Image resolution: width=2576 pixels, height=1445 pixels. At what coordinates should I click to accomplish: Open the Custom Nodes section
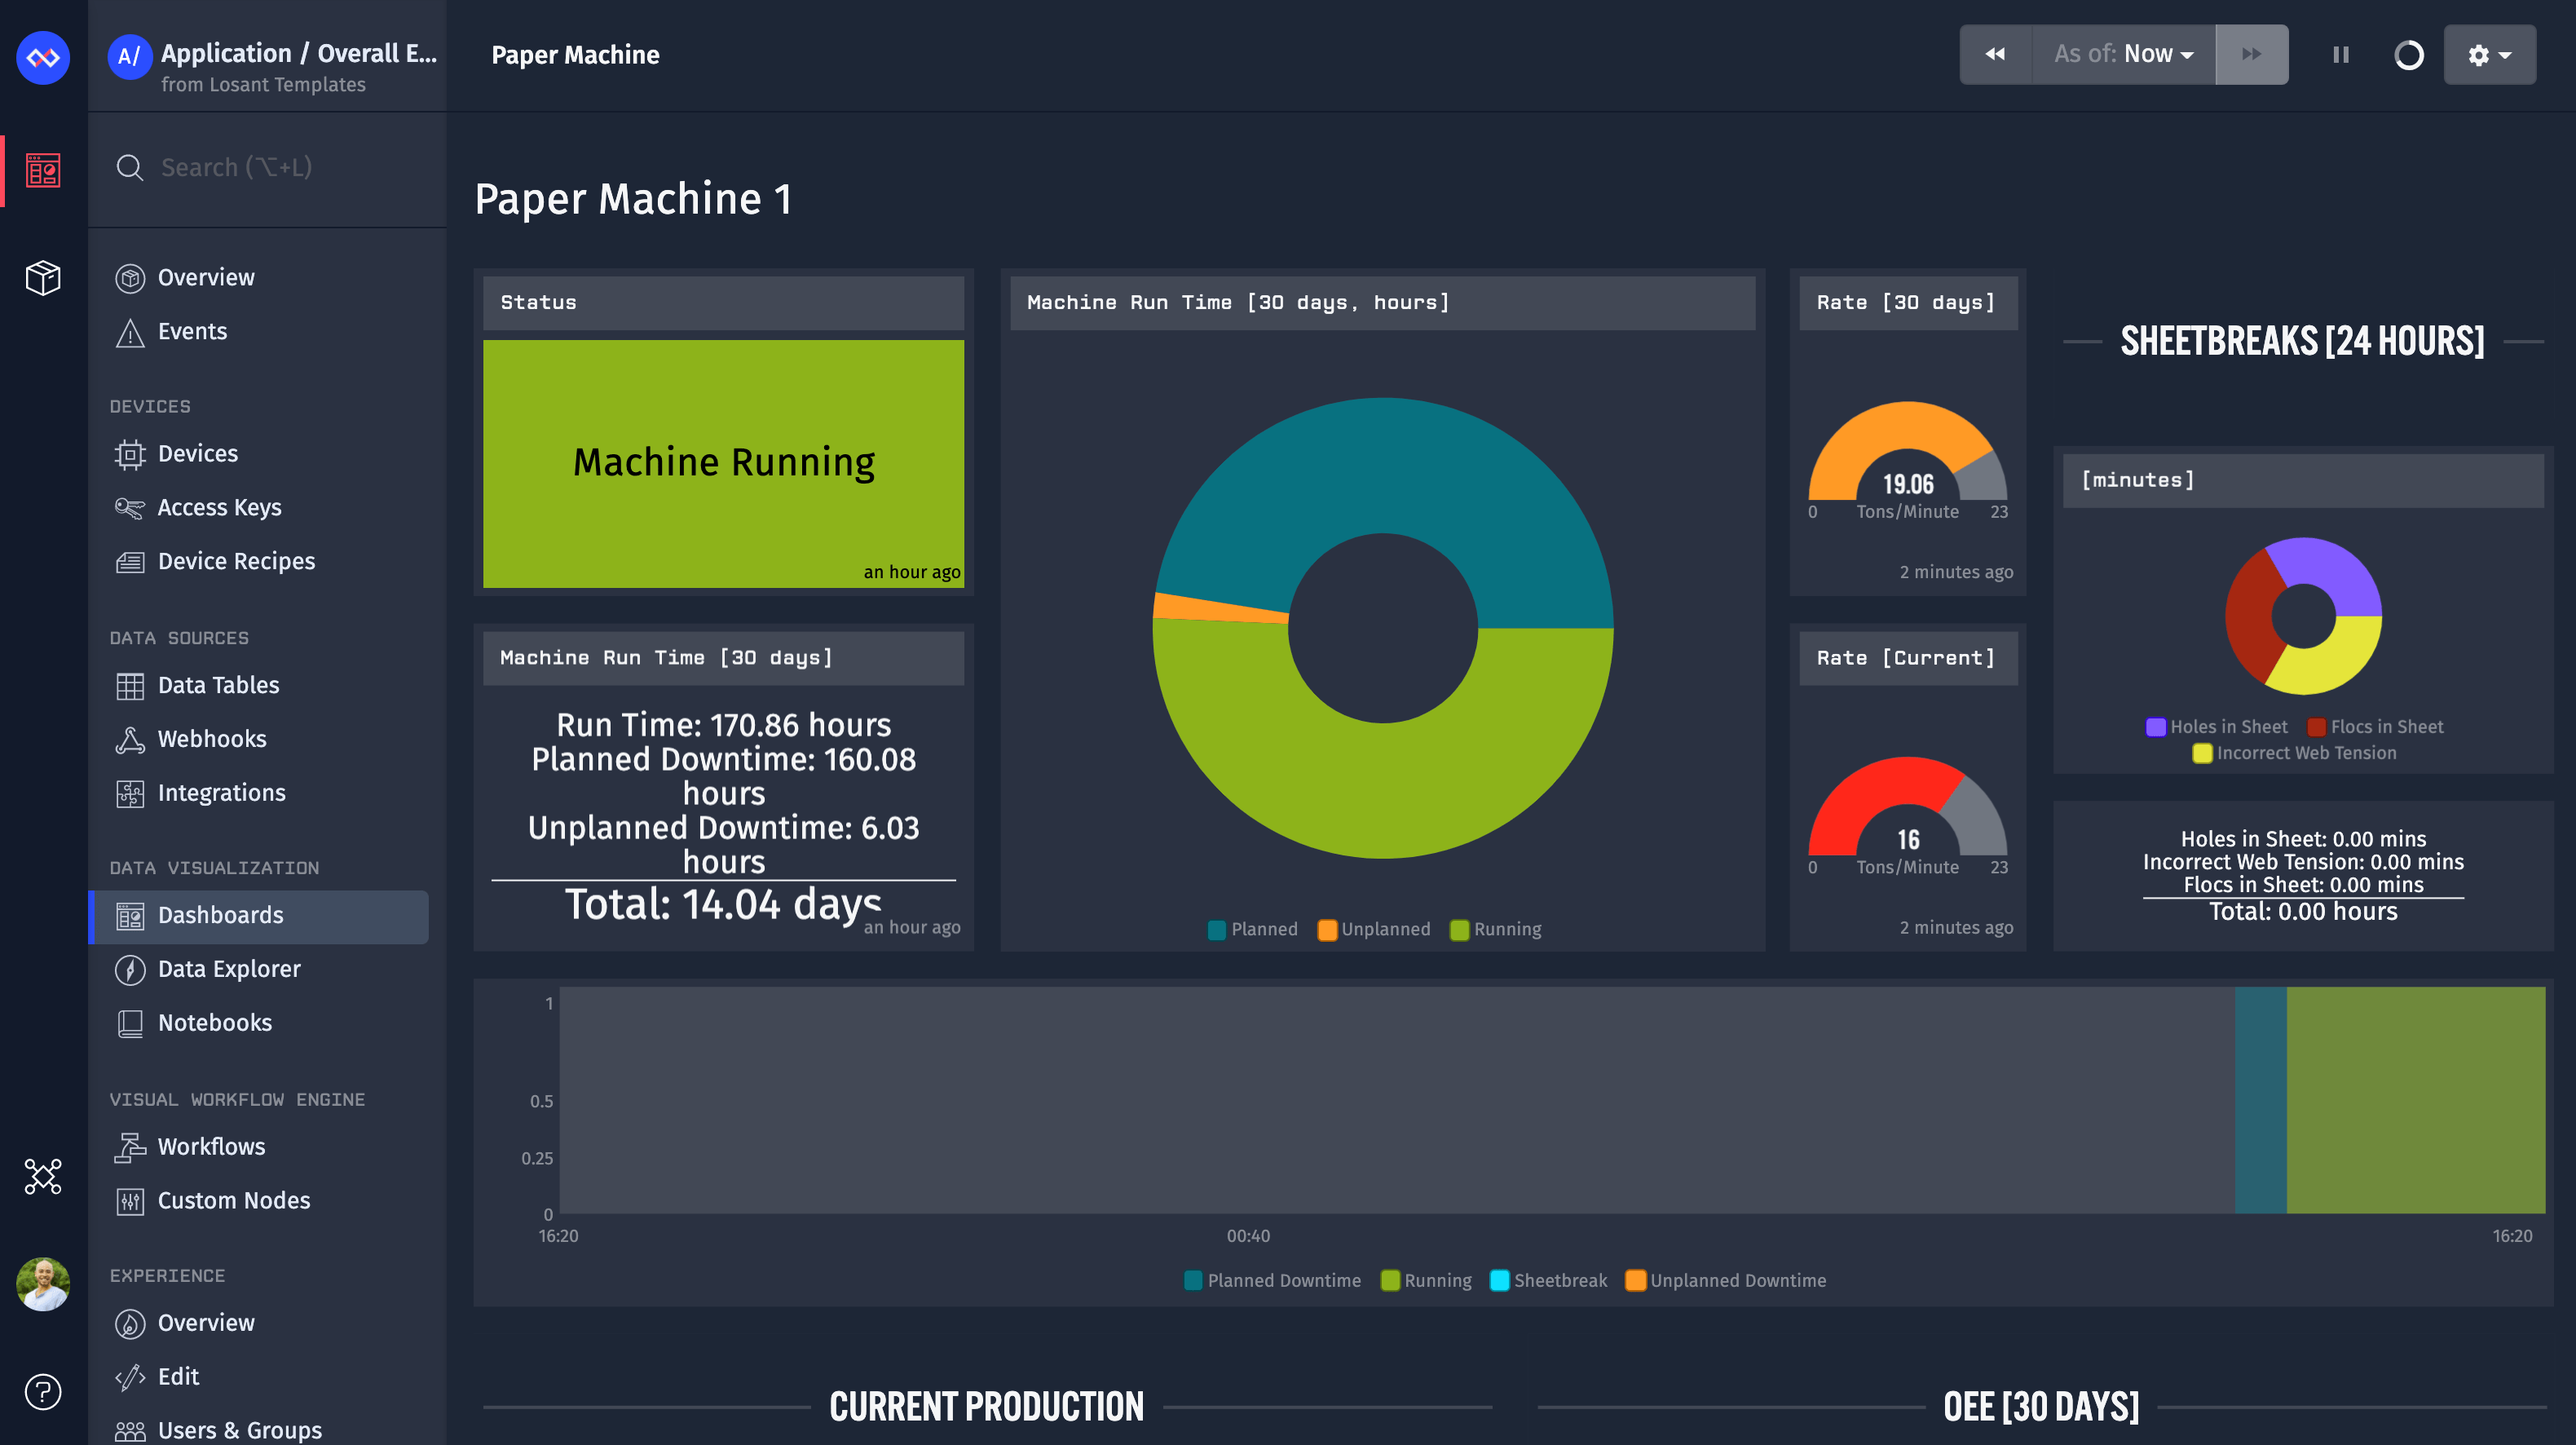point(237,1199)
